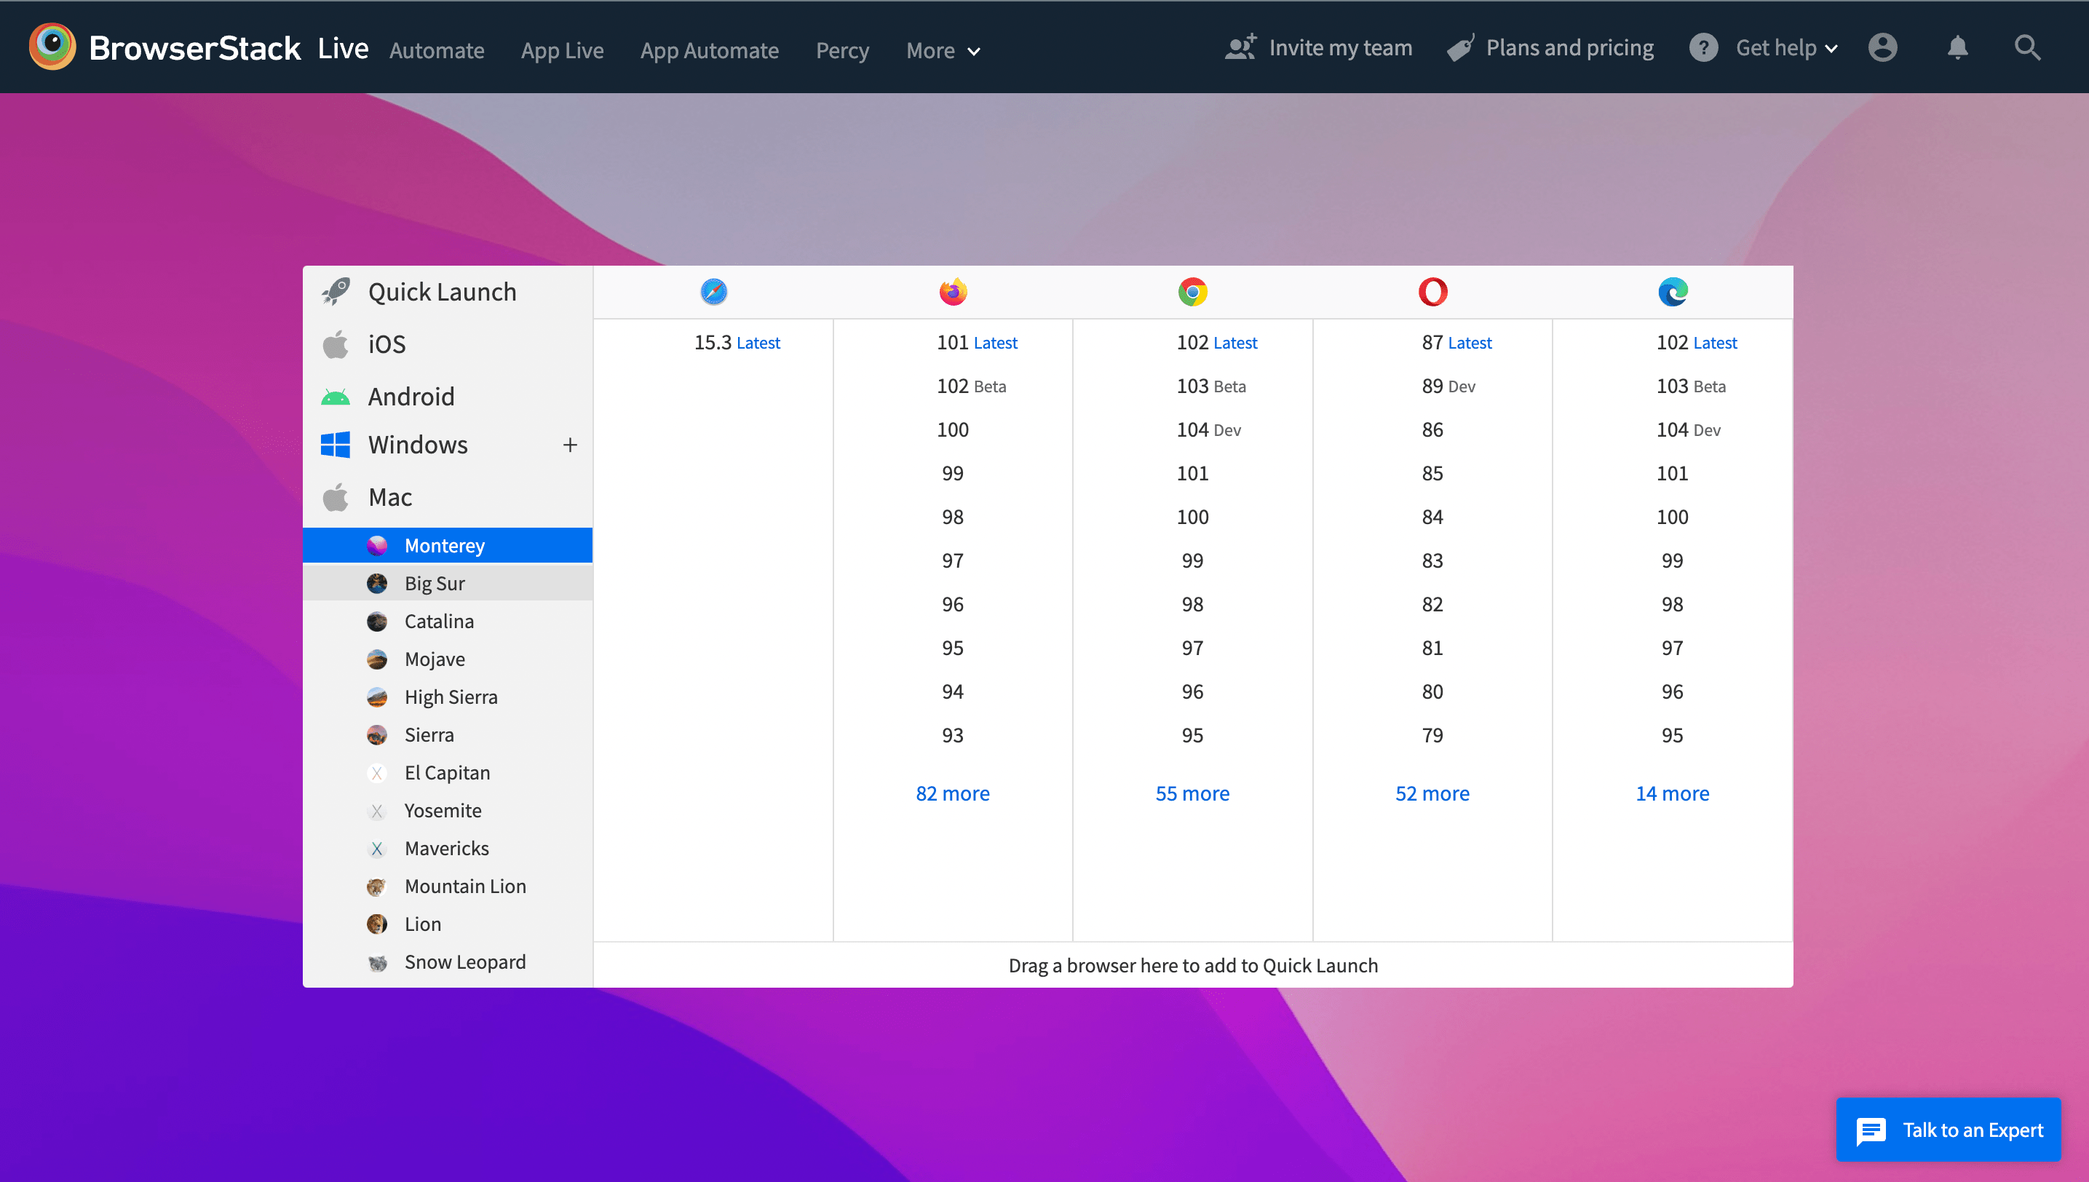Image resolution: width=2089 pixels, height=1182 pixels.
Task: Select Big Sur from the Mac list
Action: pos(435,582)
